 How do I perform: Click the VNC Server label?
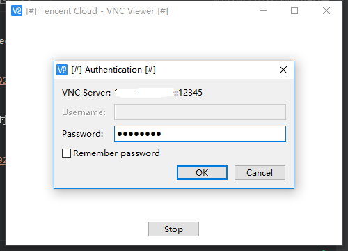[x=86, y=93]
